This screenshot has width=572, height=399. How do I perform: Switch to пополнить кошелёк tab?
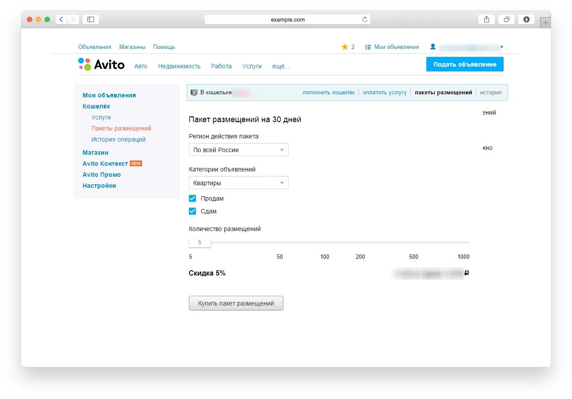[329, 93]
